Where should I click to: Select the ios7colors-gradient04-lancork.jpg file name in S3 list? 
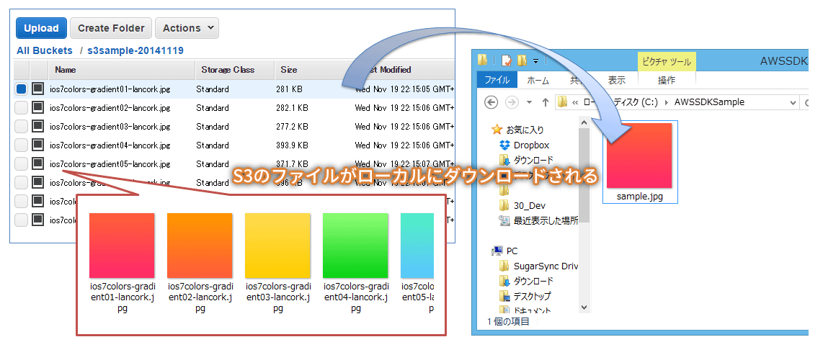pyautogui.click(x=110, y=145)
